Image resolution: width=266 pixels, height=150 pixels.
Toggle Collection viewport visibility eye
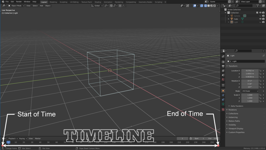tap(260, 13)
